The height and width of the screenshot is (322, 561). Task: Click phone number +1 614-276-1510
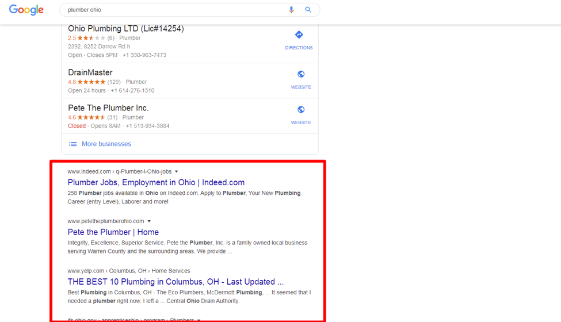point(132,90)
